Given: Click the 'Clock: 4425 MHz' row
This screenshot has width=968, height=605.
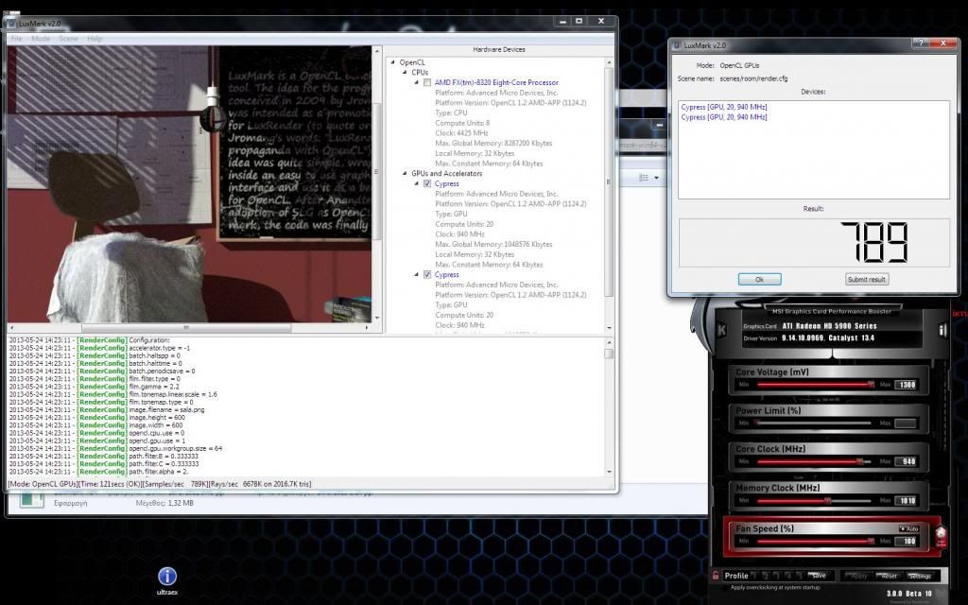Looking at the screenshot, I should (x=461, y=132).
